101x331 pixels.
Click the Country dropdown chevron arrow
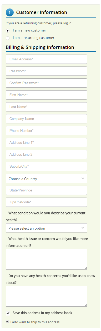coord(83,178)
